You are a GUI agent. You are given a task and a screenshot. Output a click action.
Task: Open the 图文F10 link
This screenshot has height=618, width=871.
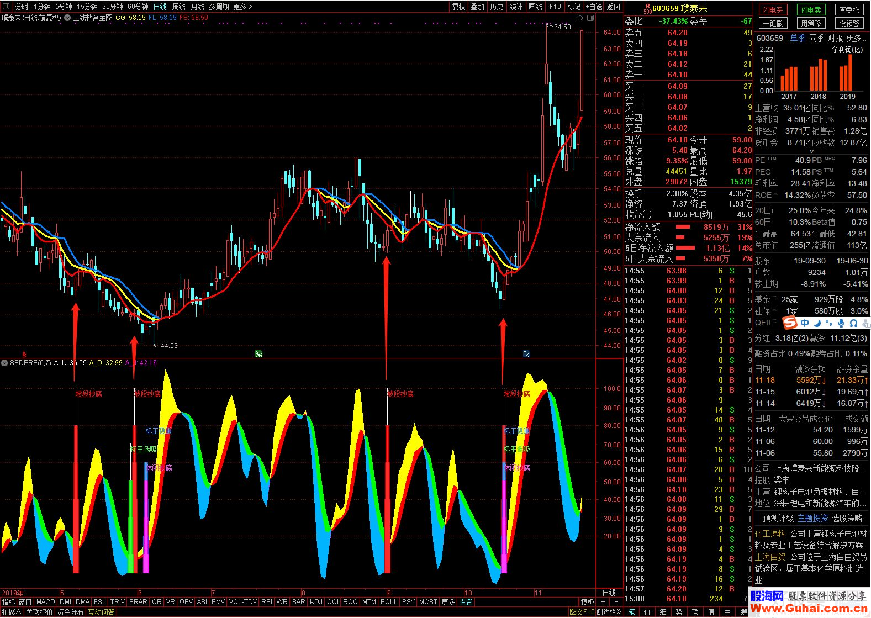tap(582, 612)
